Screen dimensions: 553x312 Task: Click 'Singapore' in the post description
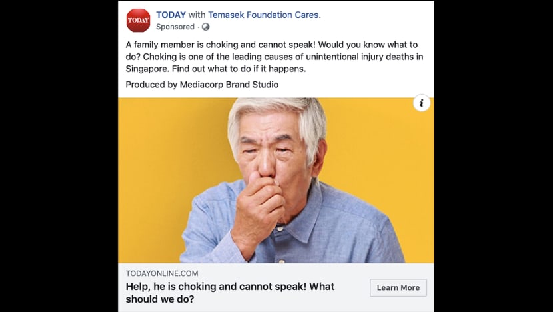(147, 69)
